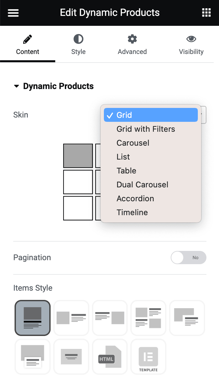
Task: Select the HTML item style
Action: click(x=109, y=357)
